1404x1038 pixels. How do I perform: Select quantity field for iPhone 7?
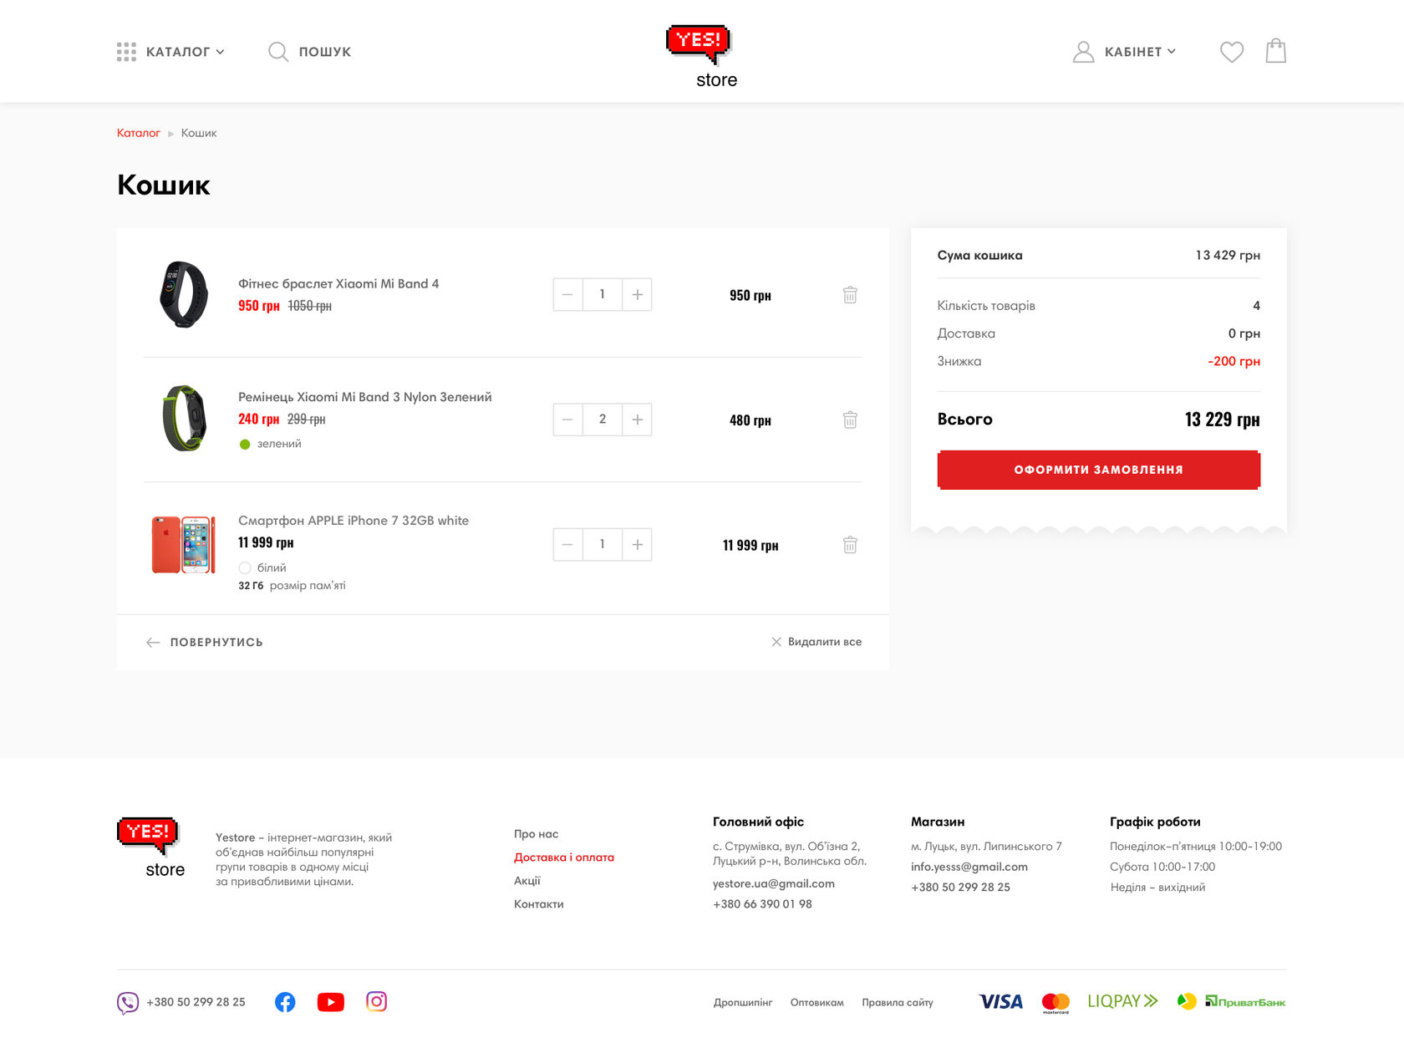(603, 545)
